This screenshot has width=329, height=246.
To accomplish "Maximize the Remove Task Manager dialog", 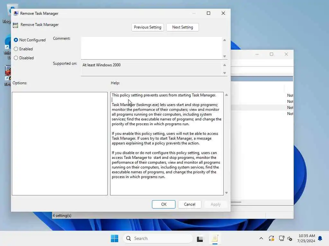I will 208,13.
